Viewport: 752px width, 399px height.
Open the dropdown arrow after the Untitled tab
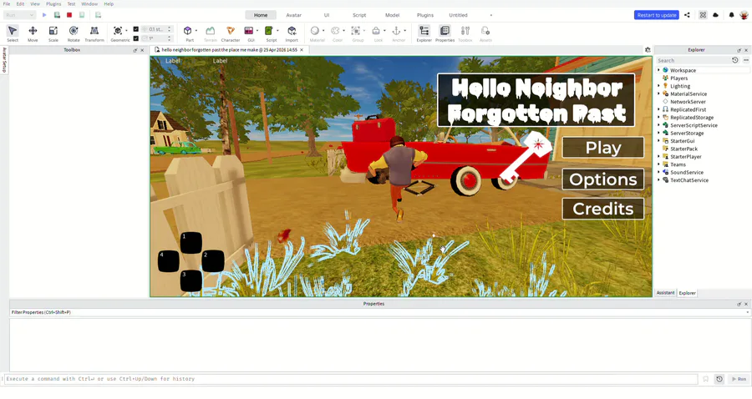(490, 15)
